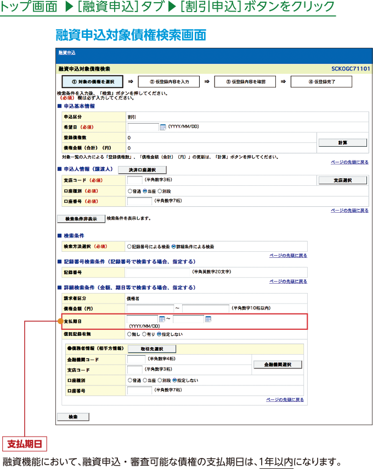373x469 pixels.
Task: Open the 取引先選択 button
Action: pyautogui.click(x=152, y=349)
